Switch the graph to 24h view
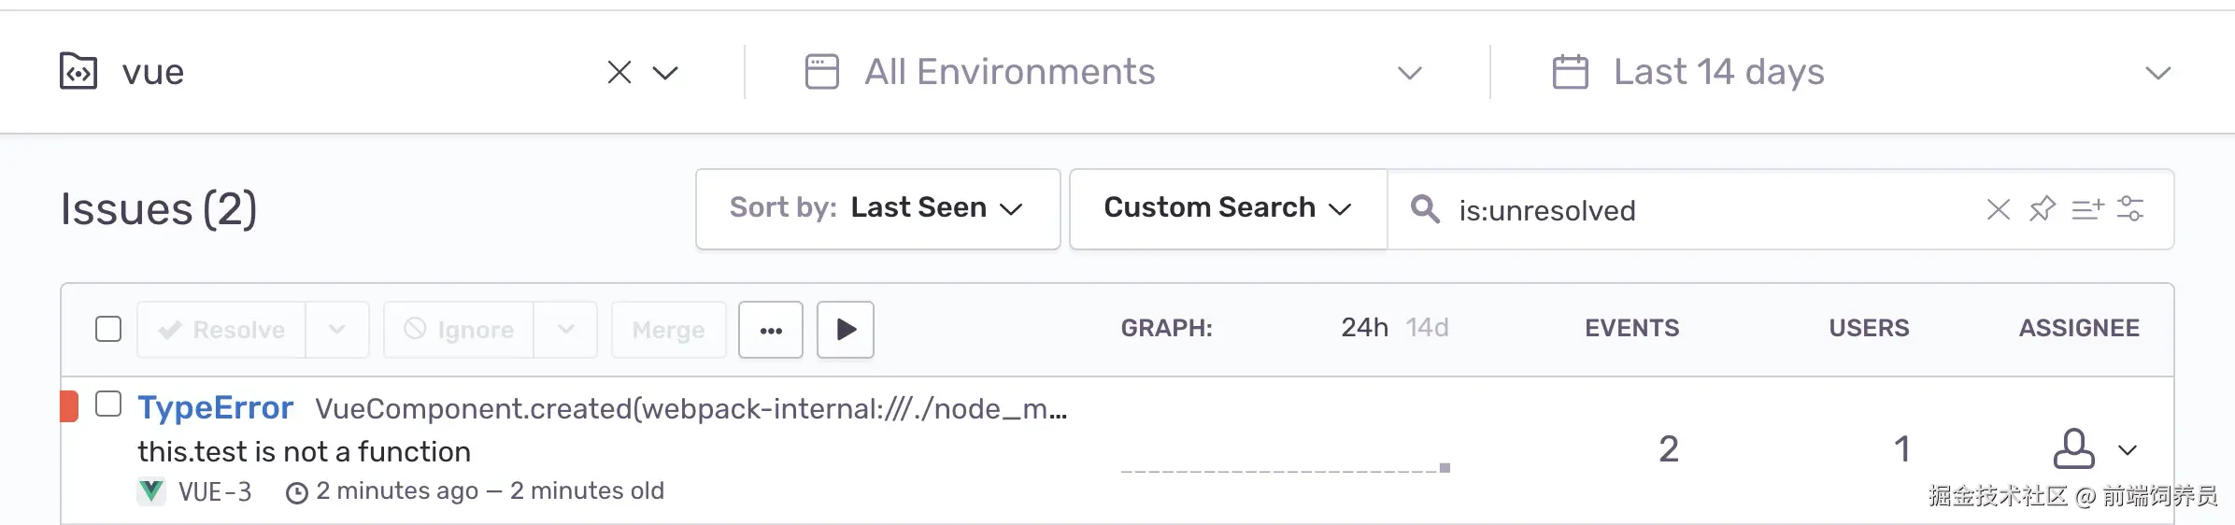The height and width of the screenshot is (525, 2235). tap(1364, 328)
